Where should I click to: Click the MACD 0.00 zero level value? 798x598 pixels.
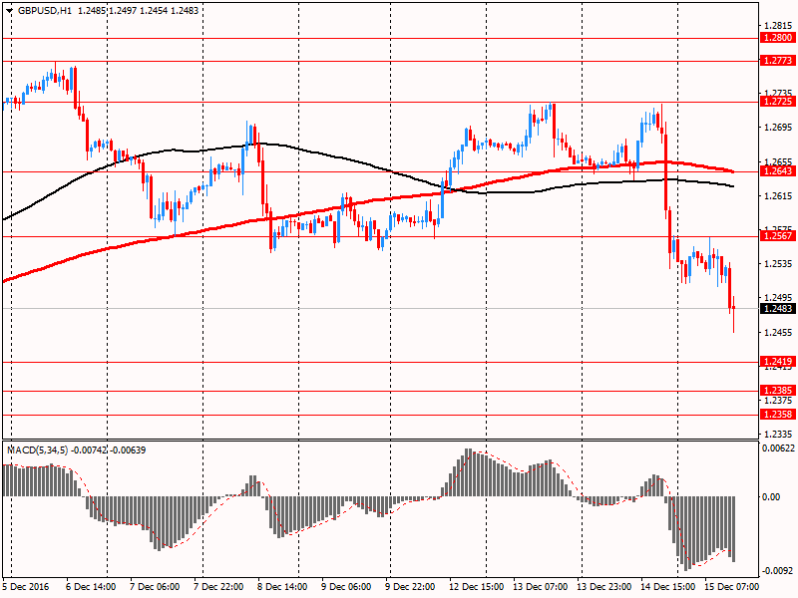771,496
